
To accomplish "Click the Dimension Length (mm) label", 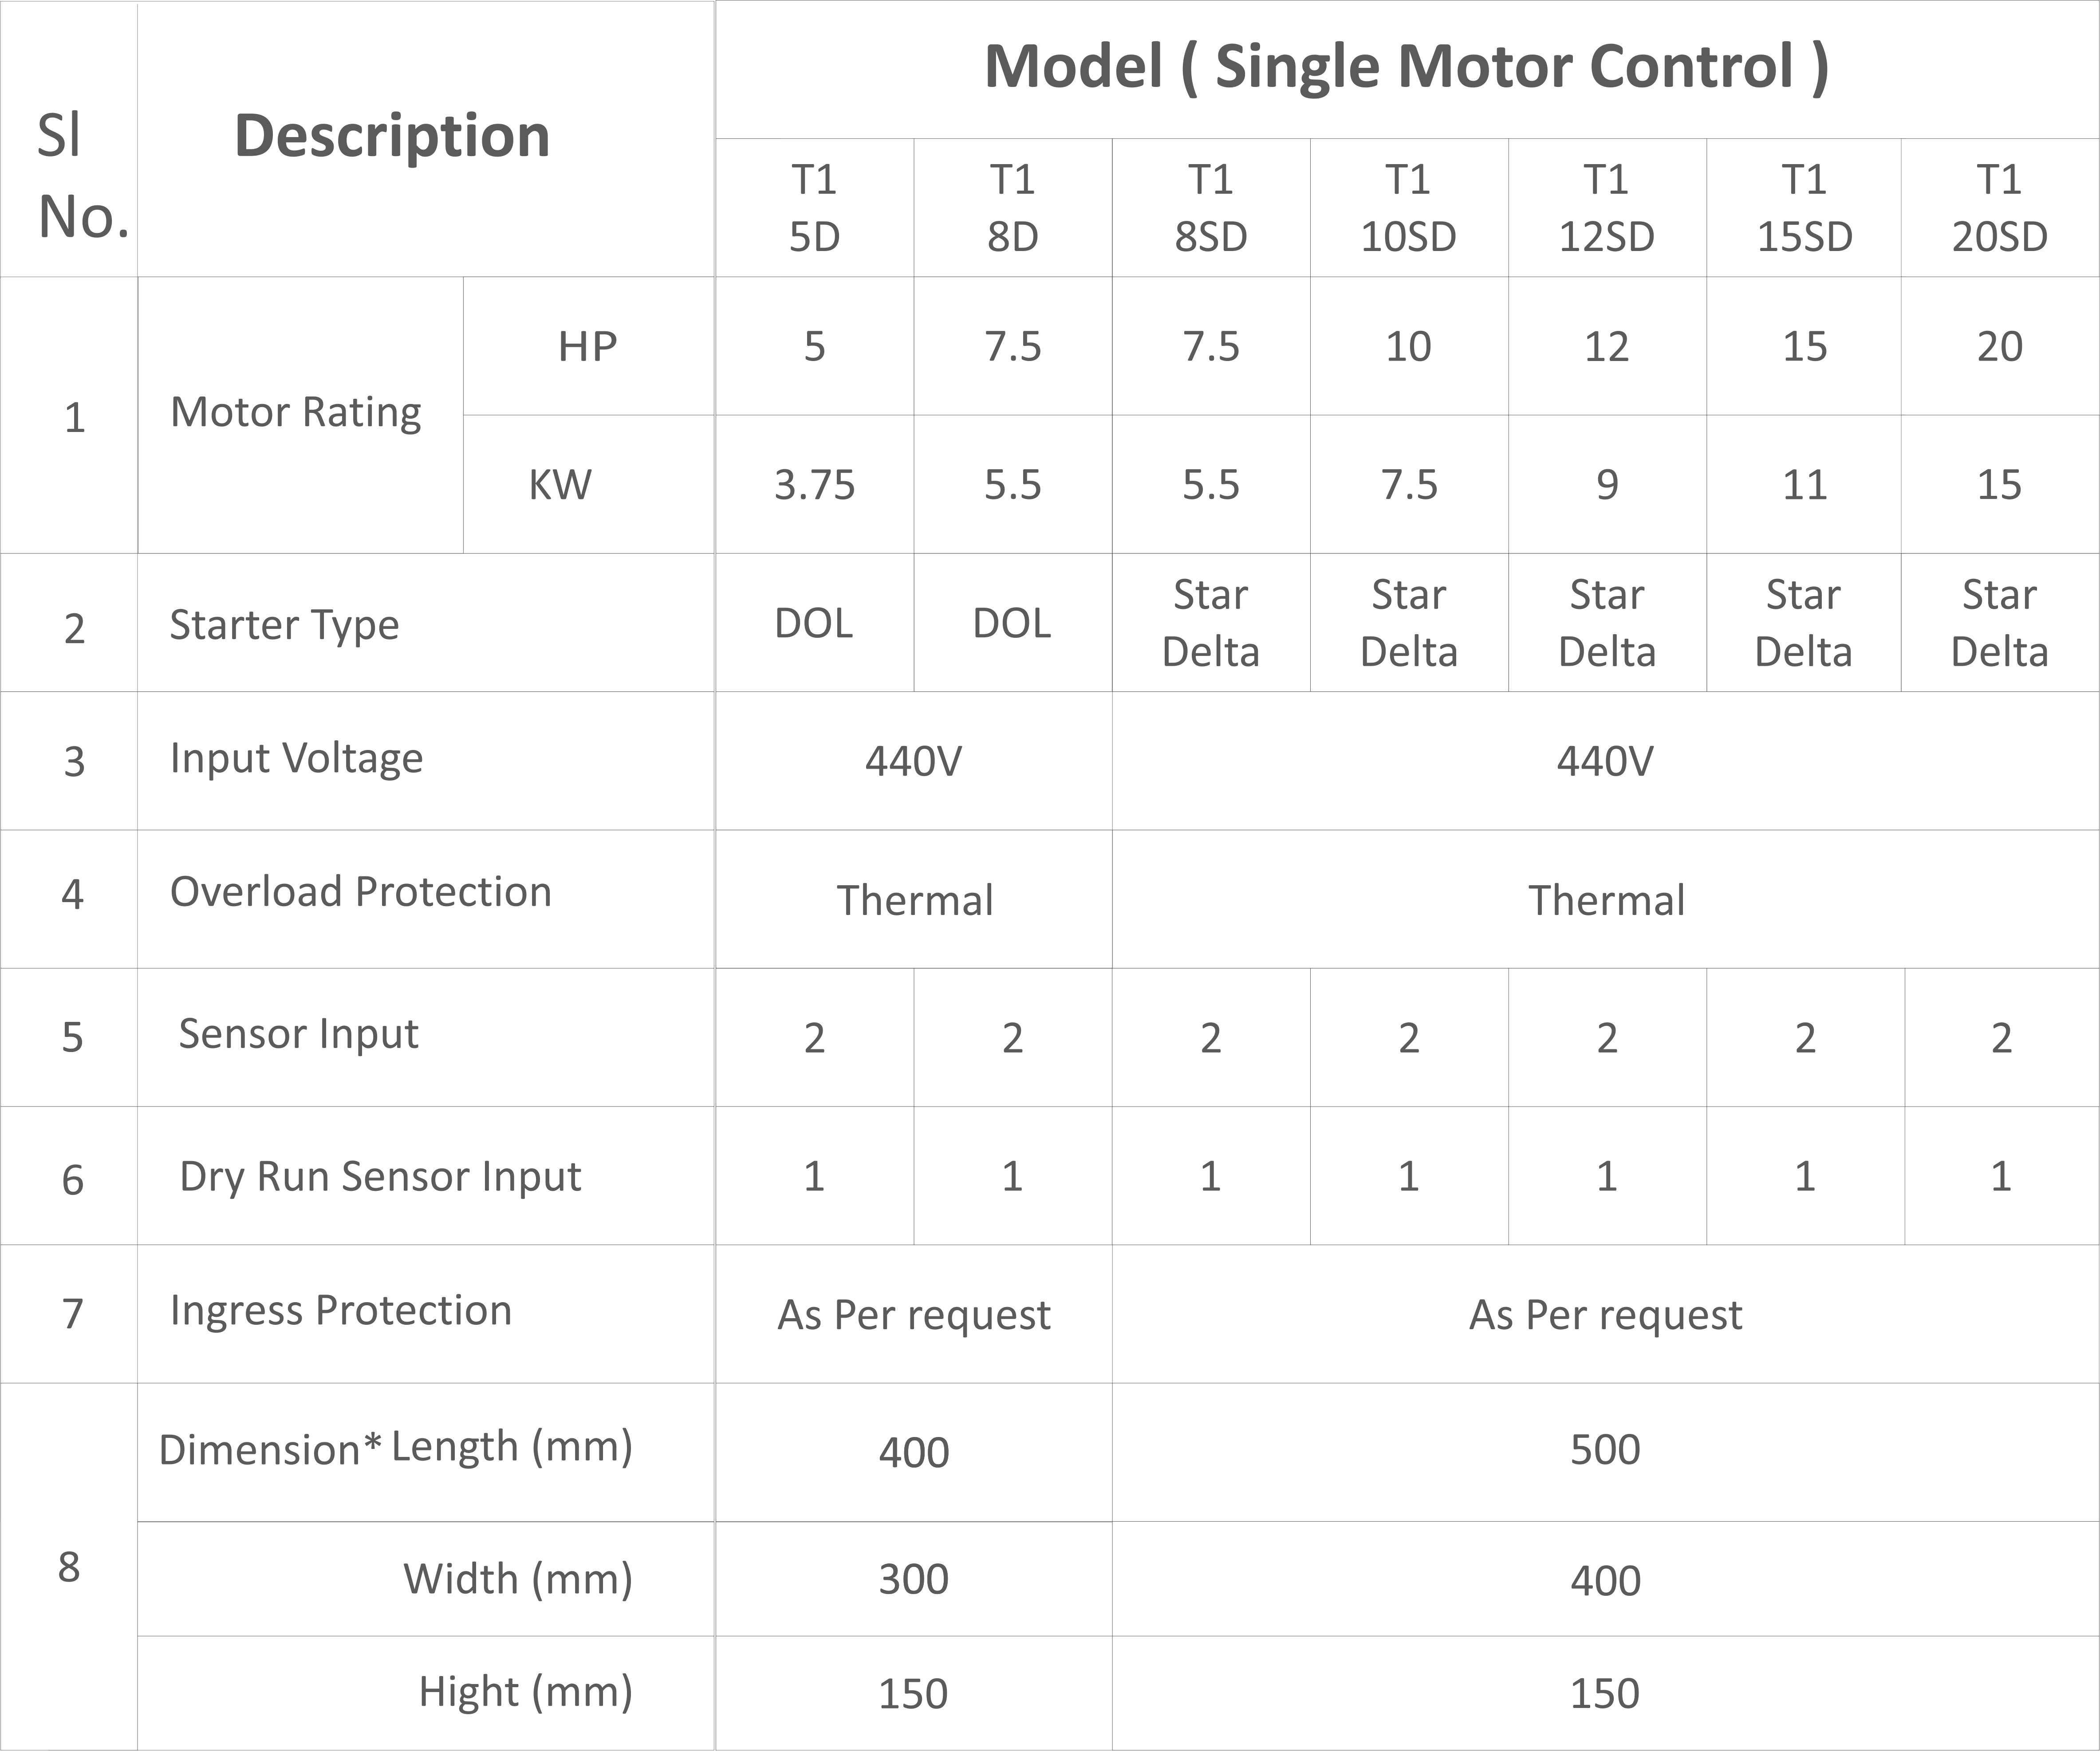I will [395, 1448].
